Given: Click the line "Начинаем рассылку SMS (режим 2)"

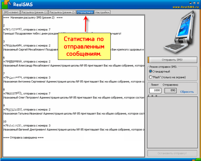Looking at the screenshot, I should (x=33, y=18).
